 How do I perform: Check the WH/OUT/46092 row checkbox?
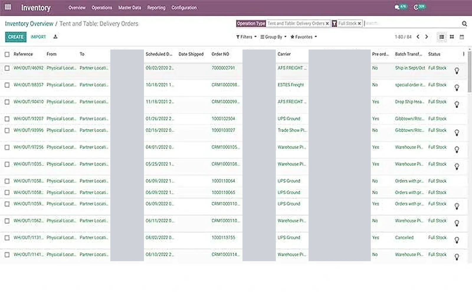tap(7, 68)
